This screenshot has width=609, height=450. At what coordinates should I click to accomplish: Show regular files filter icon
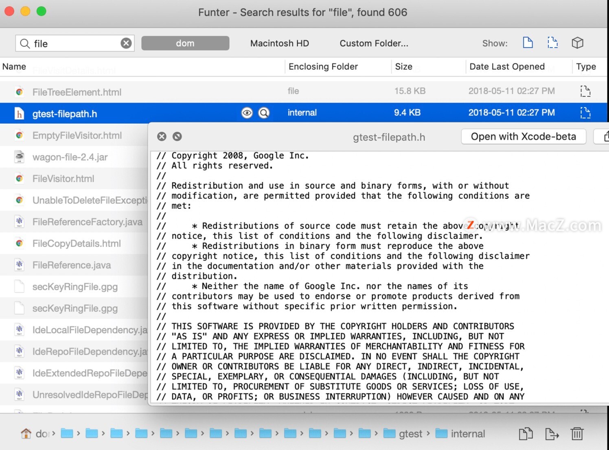point(528,43)
